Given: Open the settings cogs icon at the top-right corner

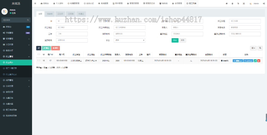Looking at the screenshot, I should pyautogui.click(x=264, y=4).
